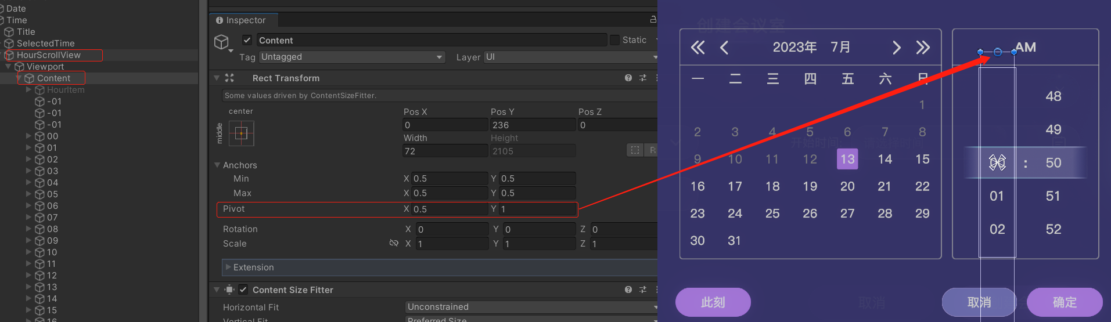Click the Pivot Y field showing 1

tap(537, 209)
